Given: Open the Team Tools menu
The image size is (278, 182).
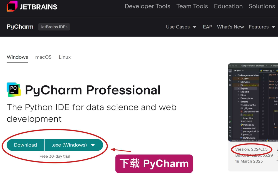Looking at the screenshot, I should (192, 6).
